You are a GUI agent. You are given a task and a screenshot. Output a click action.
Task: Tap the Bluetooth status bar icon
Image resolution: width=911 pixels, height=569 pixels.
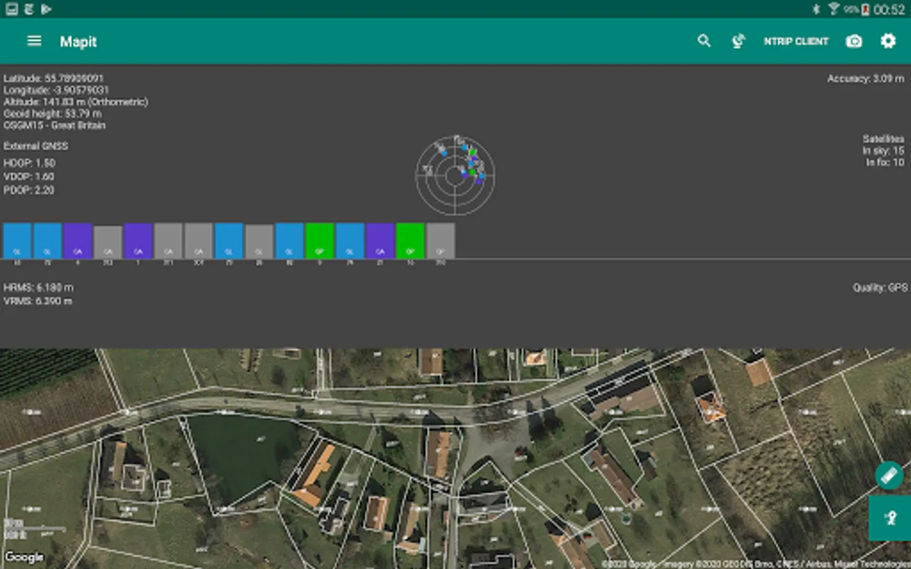(816, 9)
